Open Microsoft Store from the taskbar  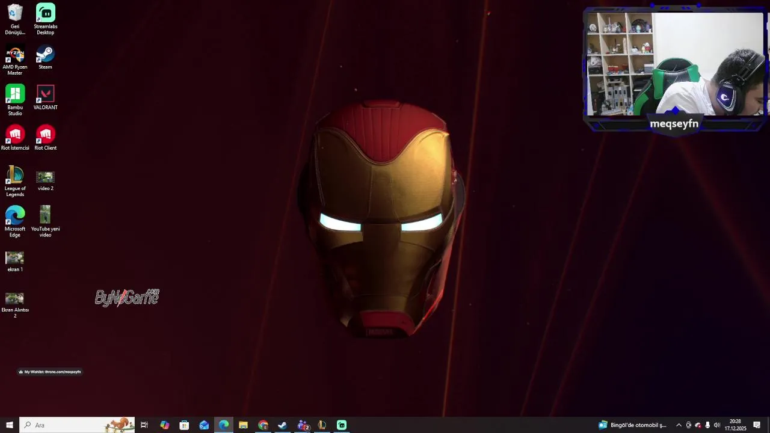[184, 425]
